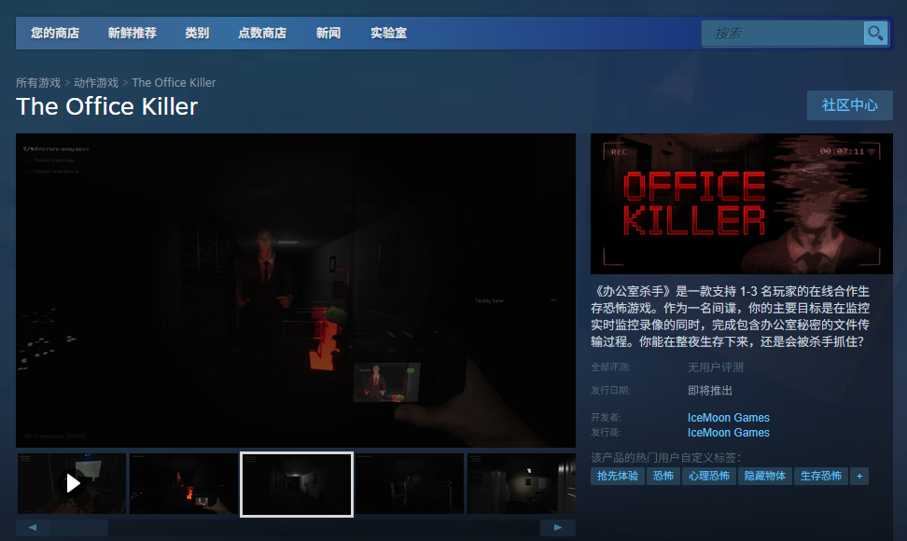Click the next screenshots arrow
This screenshot has width=907, height=541.
558,527
